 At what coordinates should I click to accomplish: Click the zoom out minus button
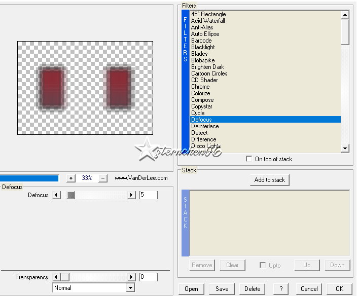pyautogui.click(x=103, y=178)
